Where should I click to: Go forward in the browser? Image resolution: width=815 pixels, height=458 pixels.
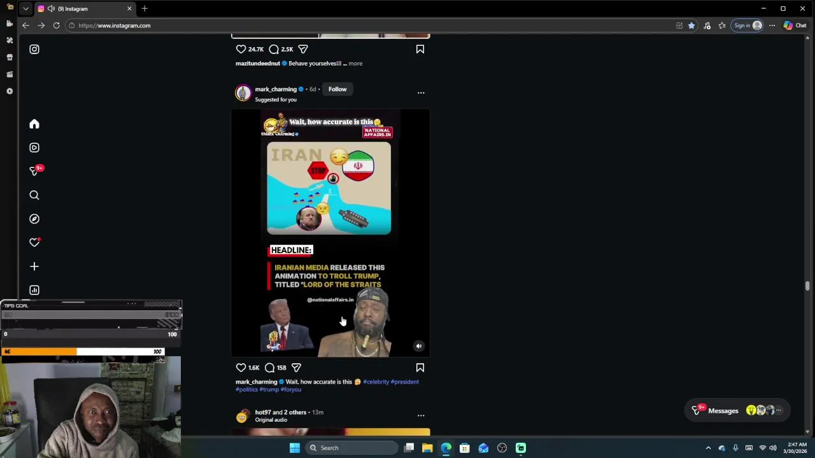point(41,25)
